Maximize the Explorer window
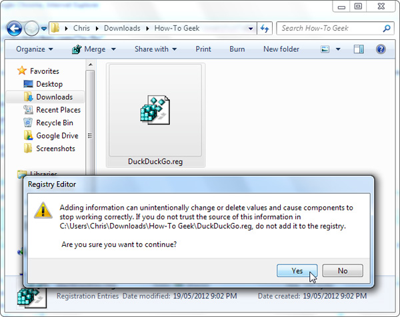The image size is (400, 317). point(358,7)
